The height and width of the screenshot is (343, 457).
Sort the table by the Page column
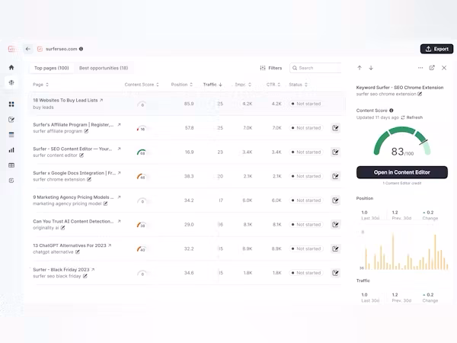39,85
